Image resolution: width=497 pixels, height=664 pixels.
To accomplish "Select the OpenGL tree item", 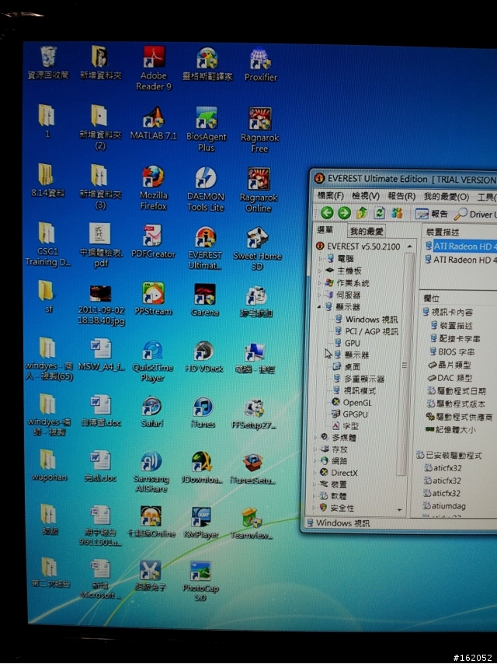I will [x=352, y=402].
